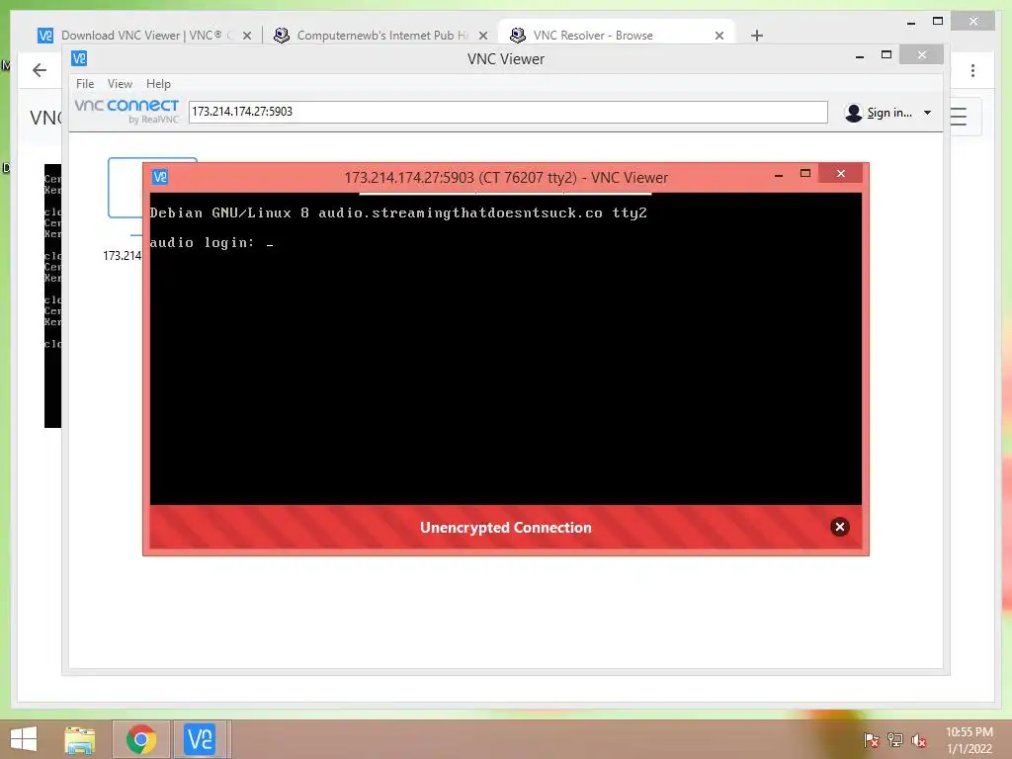This screenshot has width=1012, height=759.
Task: Click the browser back arrow
Action: 40,70
